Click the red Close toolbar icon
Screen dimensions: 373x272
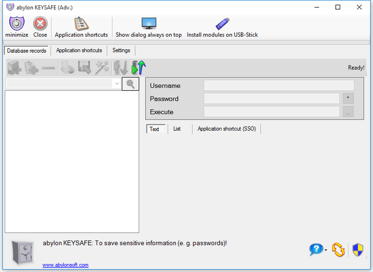(x=40, y=24)
